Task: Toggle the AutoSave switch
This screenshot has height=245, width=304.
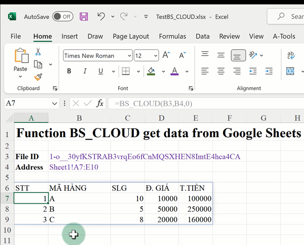Action: pyautogui.click(x=63, y=17)
